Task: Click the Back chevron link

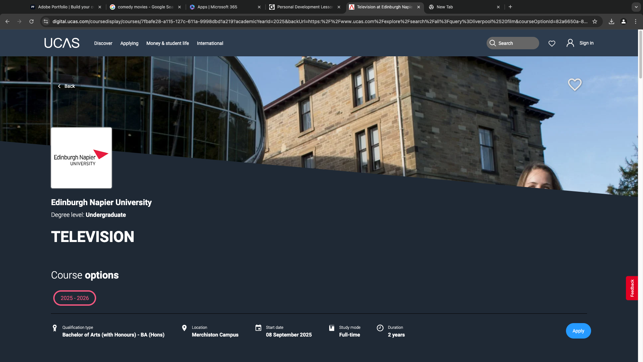Action: click(66, 86)
